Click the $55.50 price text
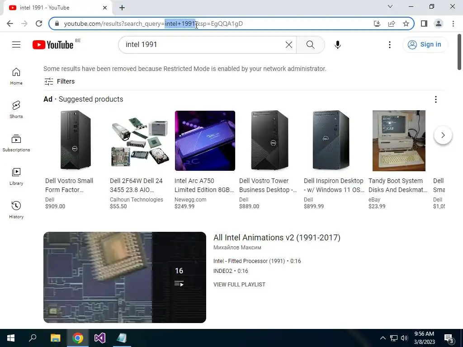 [118, 206]
